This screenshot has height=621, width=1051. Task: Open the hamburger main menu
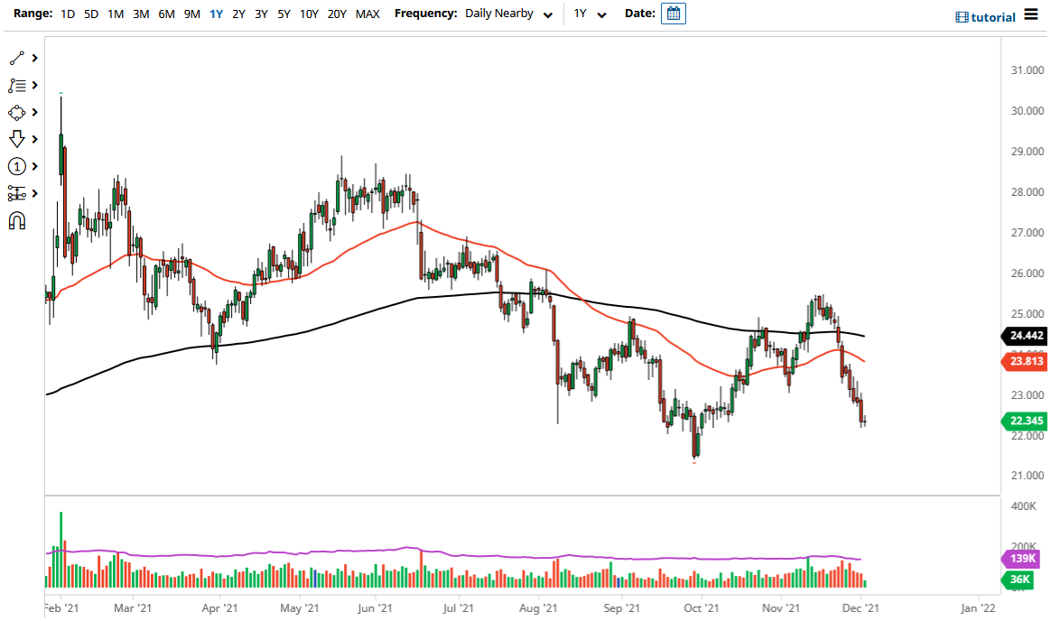click(1031, 14)
